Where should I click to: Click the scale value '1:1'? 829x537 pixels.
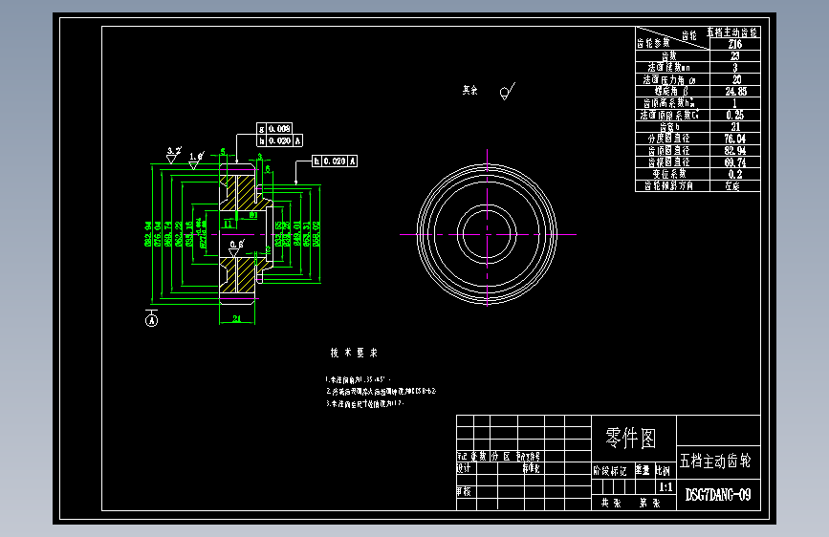(x=665, y=486)
